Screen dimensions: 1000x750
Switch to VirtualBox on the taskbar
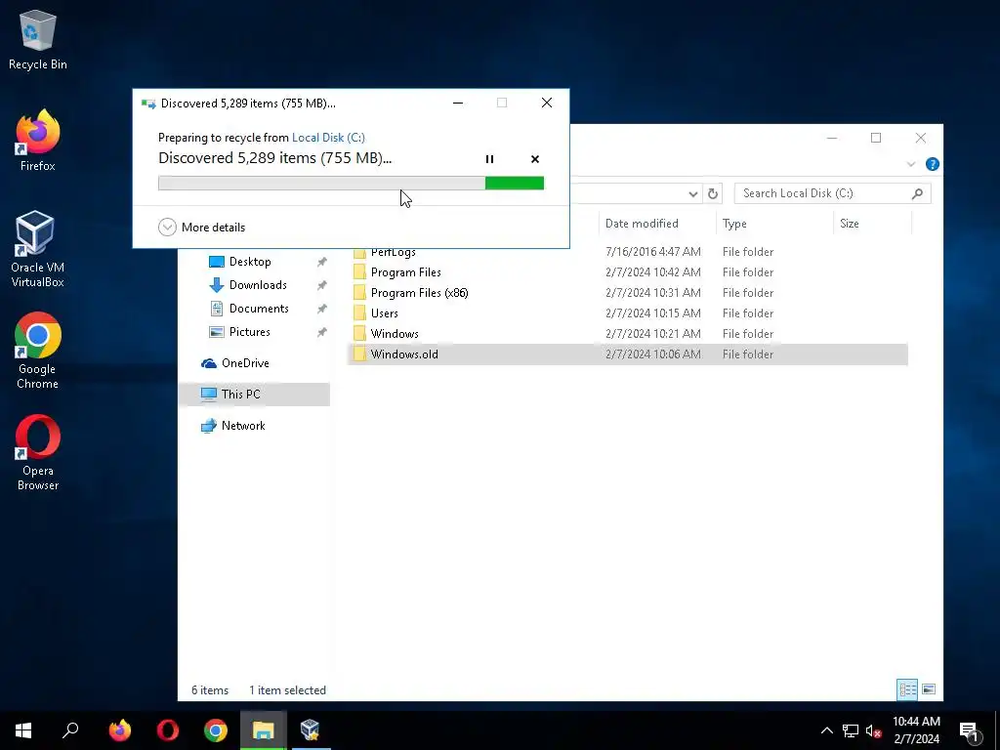click(311, 730)
